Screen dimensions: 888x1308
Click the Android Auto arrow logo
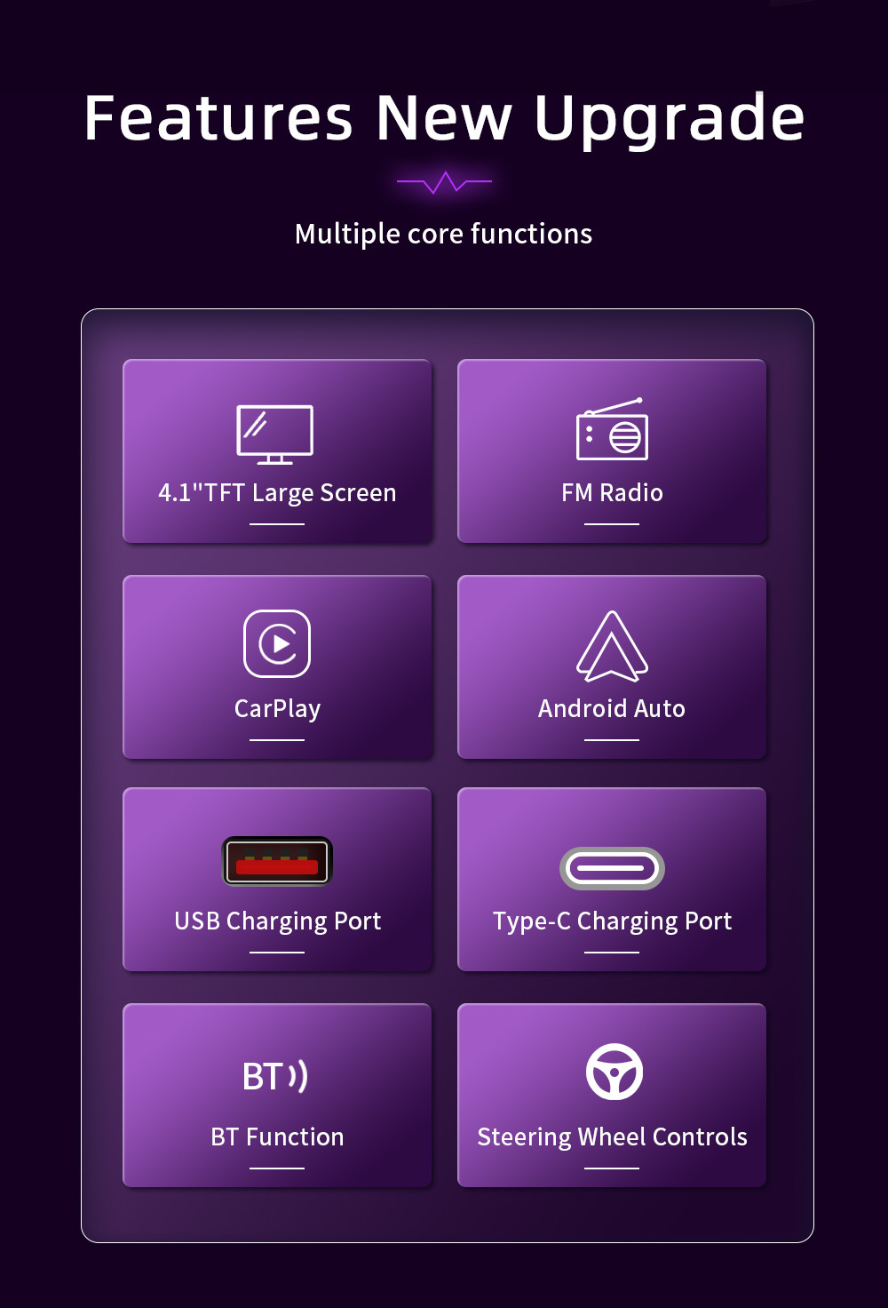pos(612,646)
